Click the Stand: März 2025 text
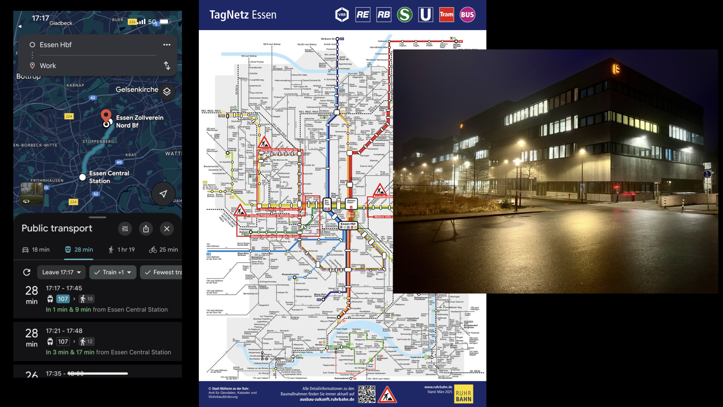 [440, 392]
